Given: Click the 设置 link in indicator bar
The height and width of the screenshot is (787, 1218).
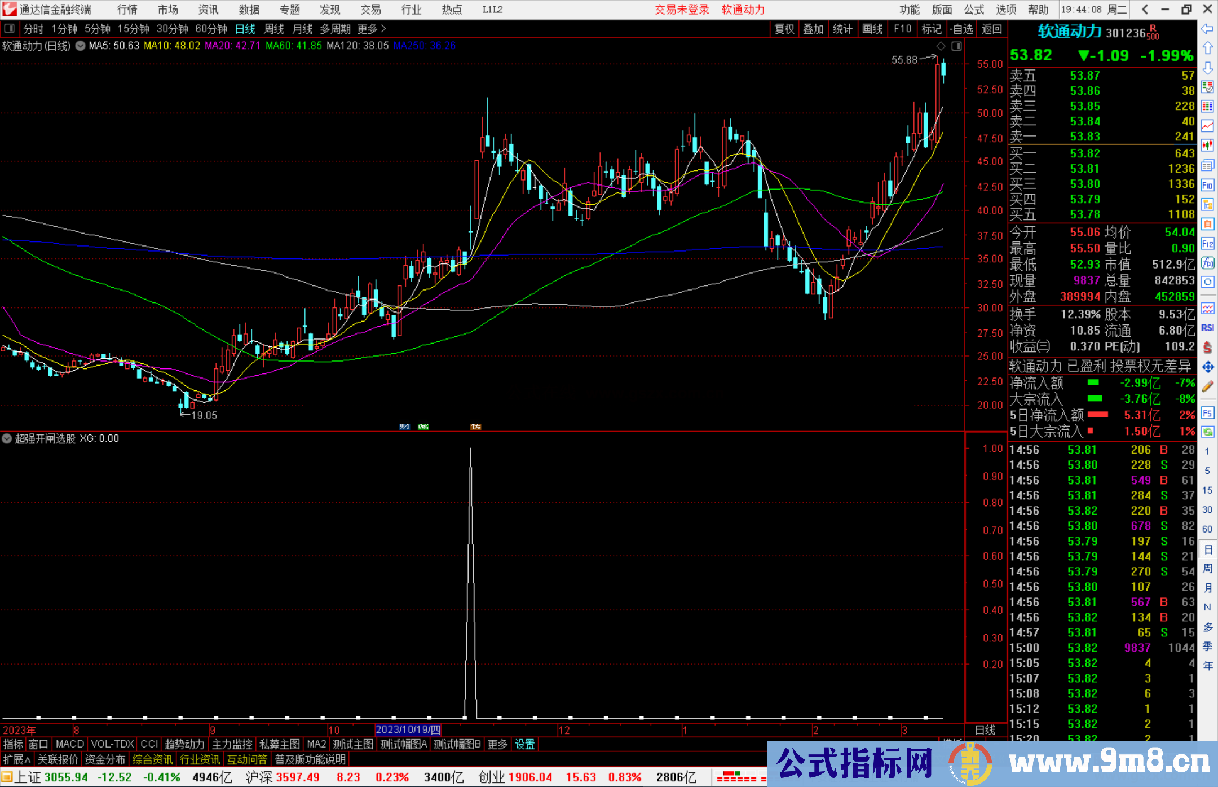Looking at the screenshot, I should 524,744.
